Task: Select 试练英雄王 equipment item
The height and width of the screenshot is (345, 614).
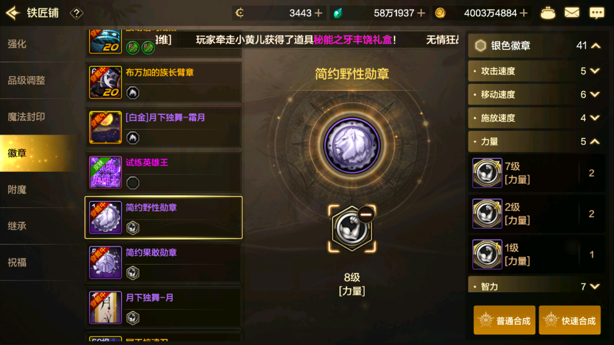Action: click(x=164, y=172)
